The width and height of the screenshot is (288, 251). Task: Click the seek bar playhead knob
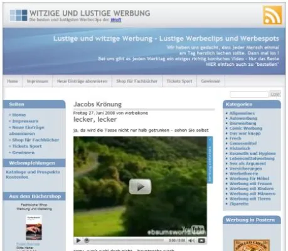[87, 240]
